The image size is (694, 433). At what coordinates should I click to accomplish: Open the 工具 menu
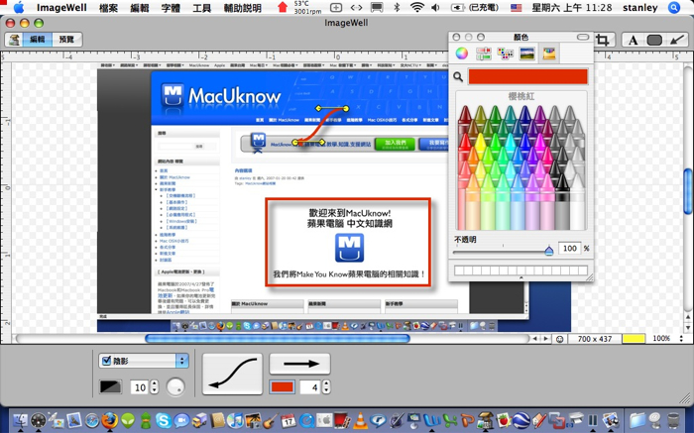pyautogui.click(x=202, y=8)
